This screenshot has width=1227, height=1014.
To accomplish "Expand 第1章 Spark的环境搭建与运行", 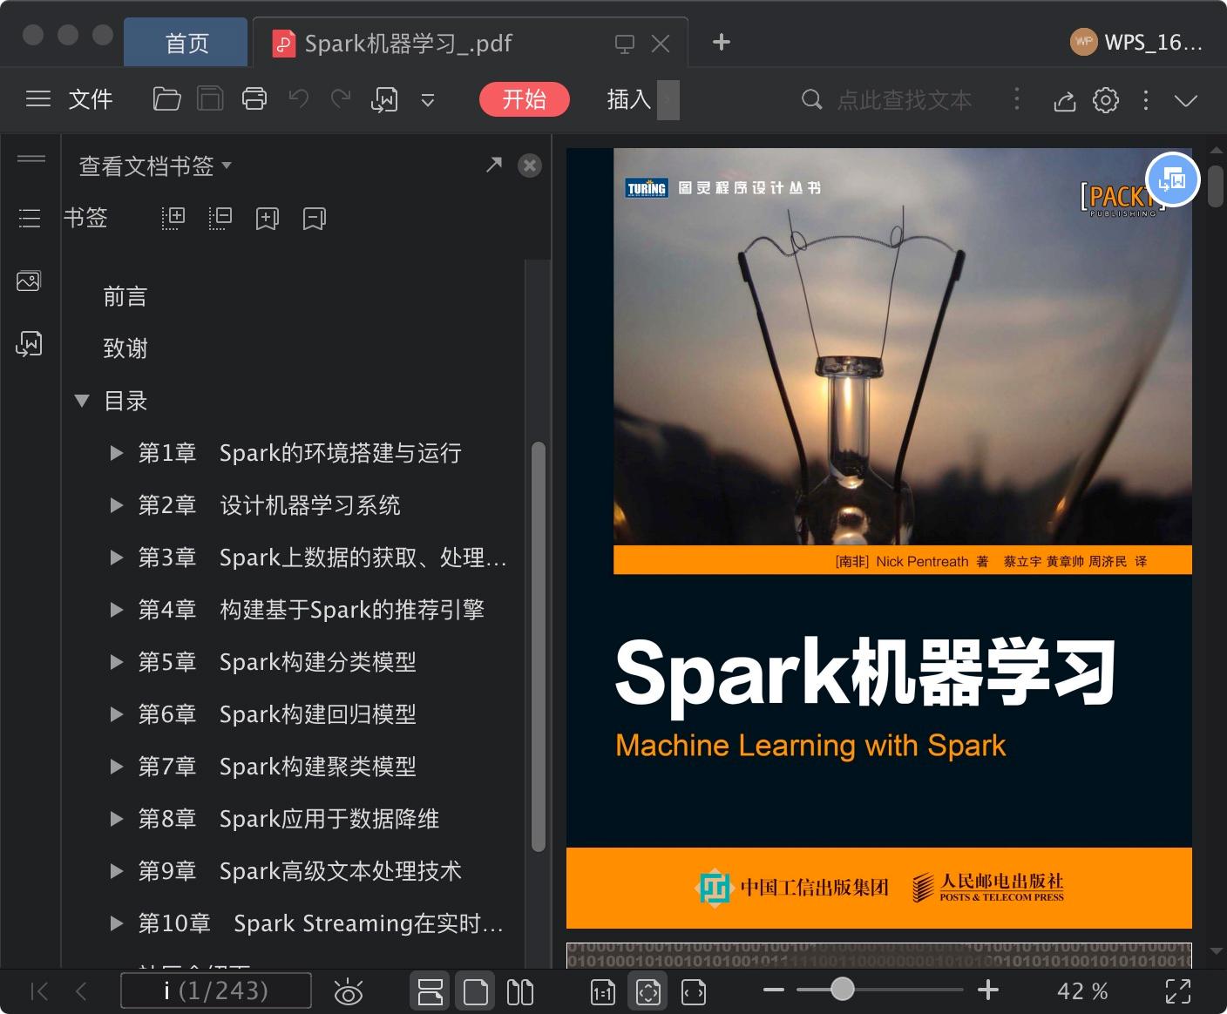I will [x=116, y=453].
